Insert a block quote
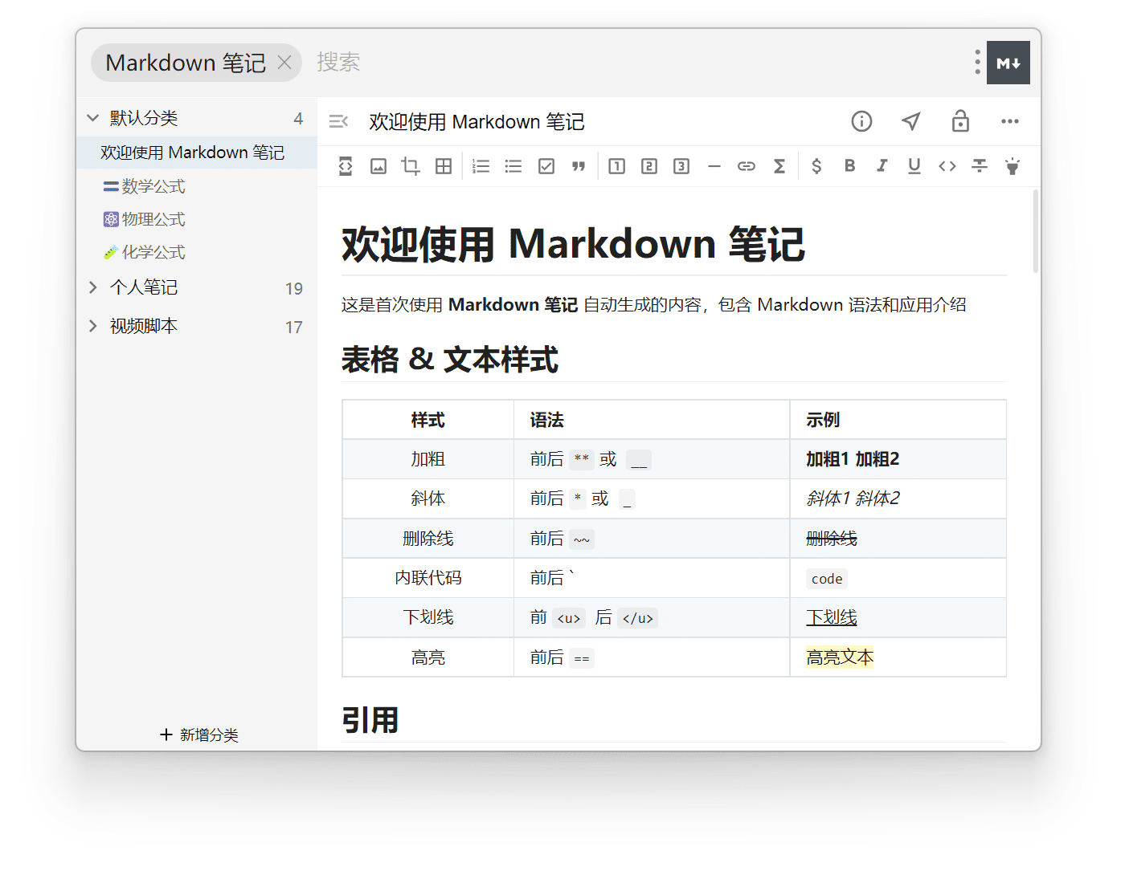Viewport: 1125px width, 883px height. 579,166
